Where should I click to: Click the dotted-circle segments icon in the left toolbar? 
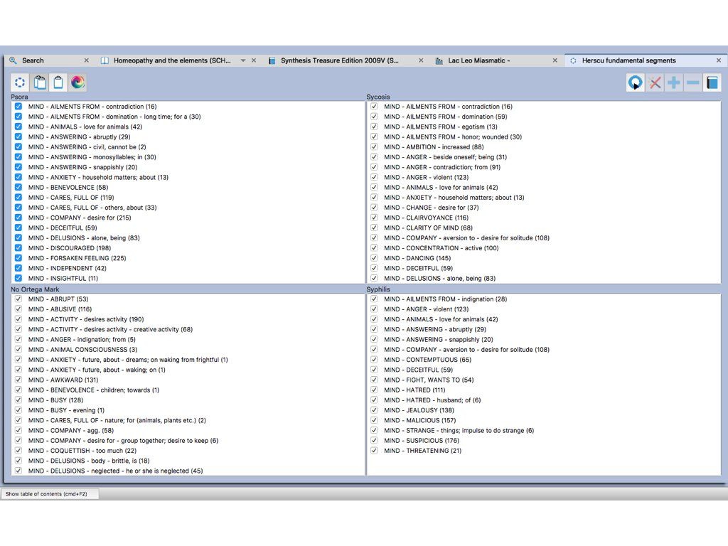20,82
